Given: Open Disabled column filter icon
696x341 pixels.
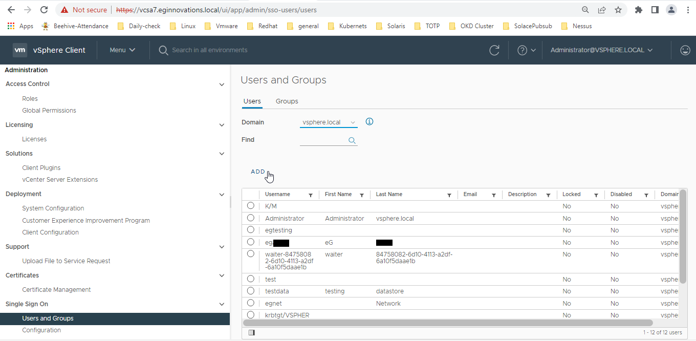Looking at the screenshot, I should (x=646, y=195).
